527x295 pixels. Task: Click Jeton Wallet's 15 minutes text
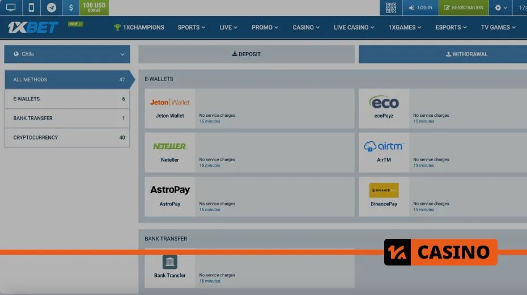(x=210, y=121)
